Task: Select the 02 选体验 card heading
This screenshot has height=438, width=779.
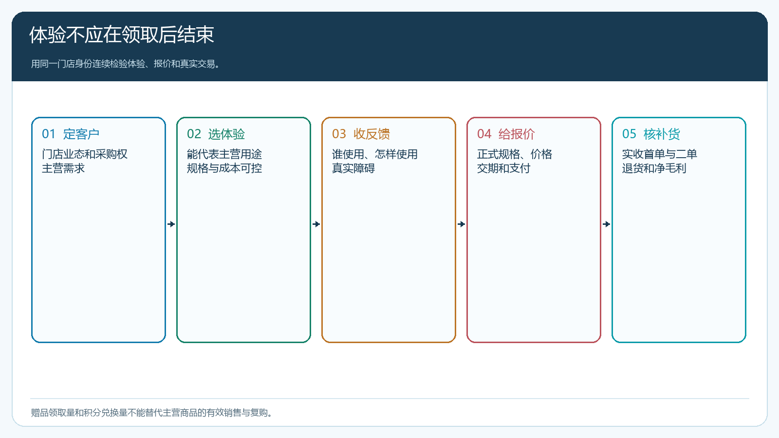Action: tap(216, 134)
